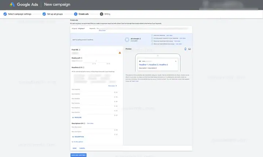
Task: Click the Cancel button
Action: 82,148
